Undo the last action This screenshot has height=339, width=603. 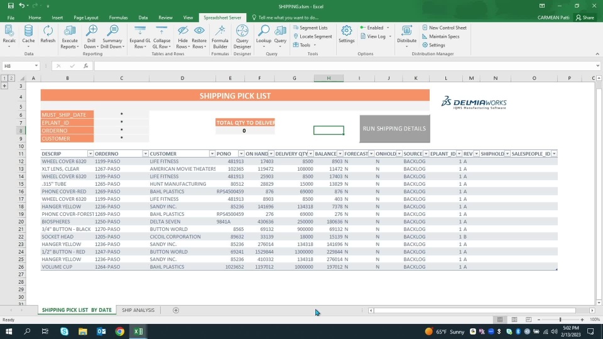(21, 6)
